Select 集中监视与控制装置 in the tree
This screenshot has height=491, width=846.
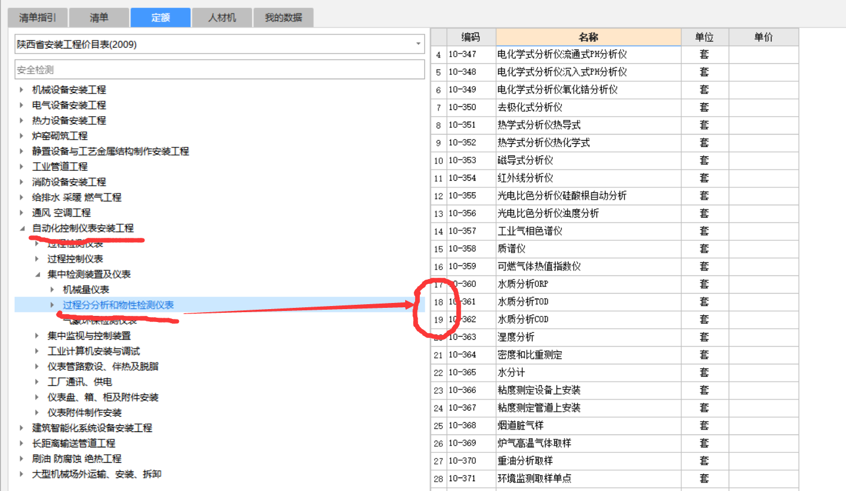click(89, 336)
